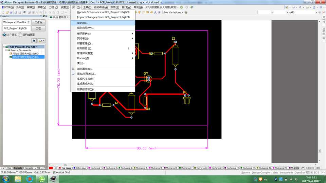This screenshot has width=326, height=183.
Task: Switch to Navigator panel tab
Action: [29, 168]
